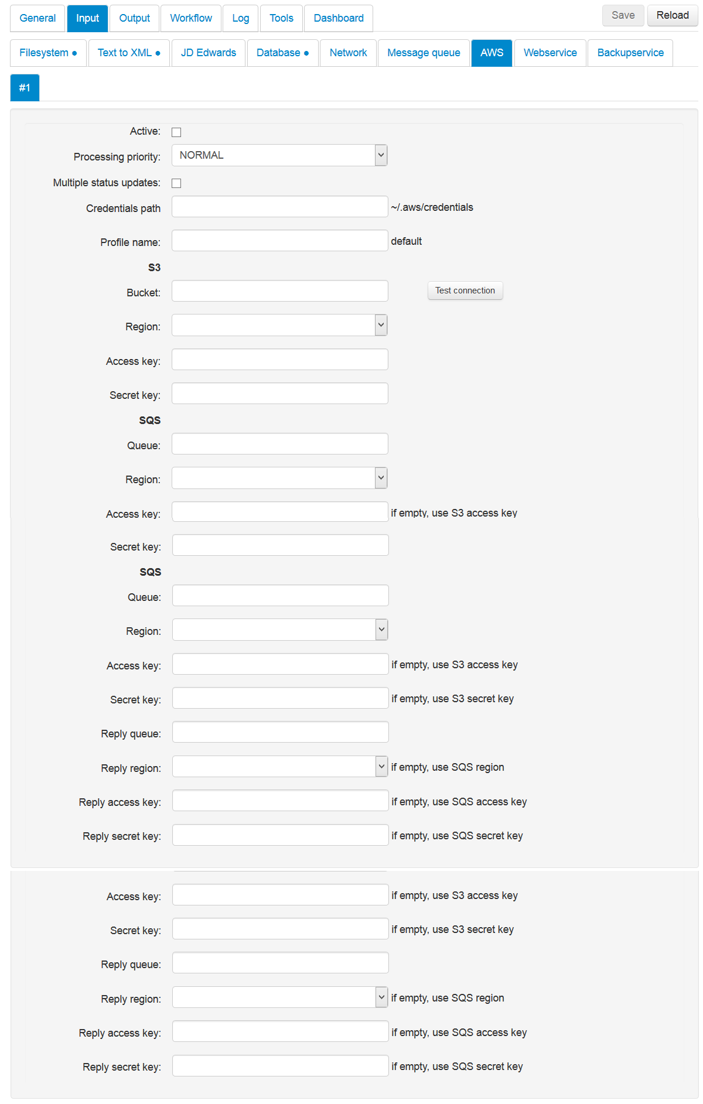
Task: Open the Filesystem sub-tab
Action: tap(48, 53)
